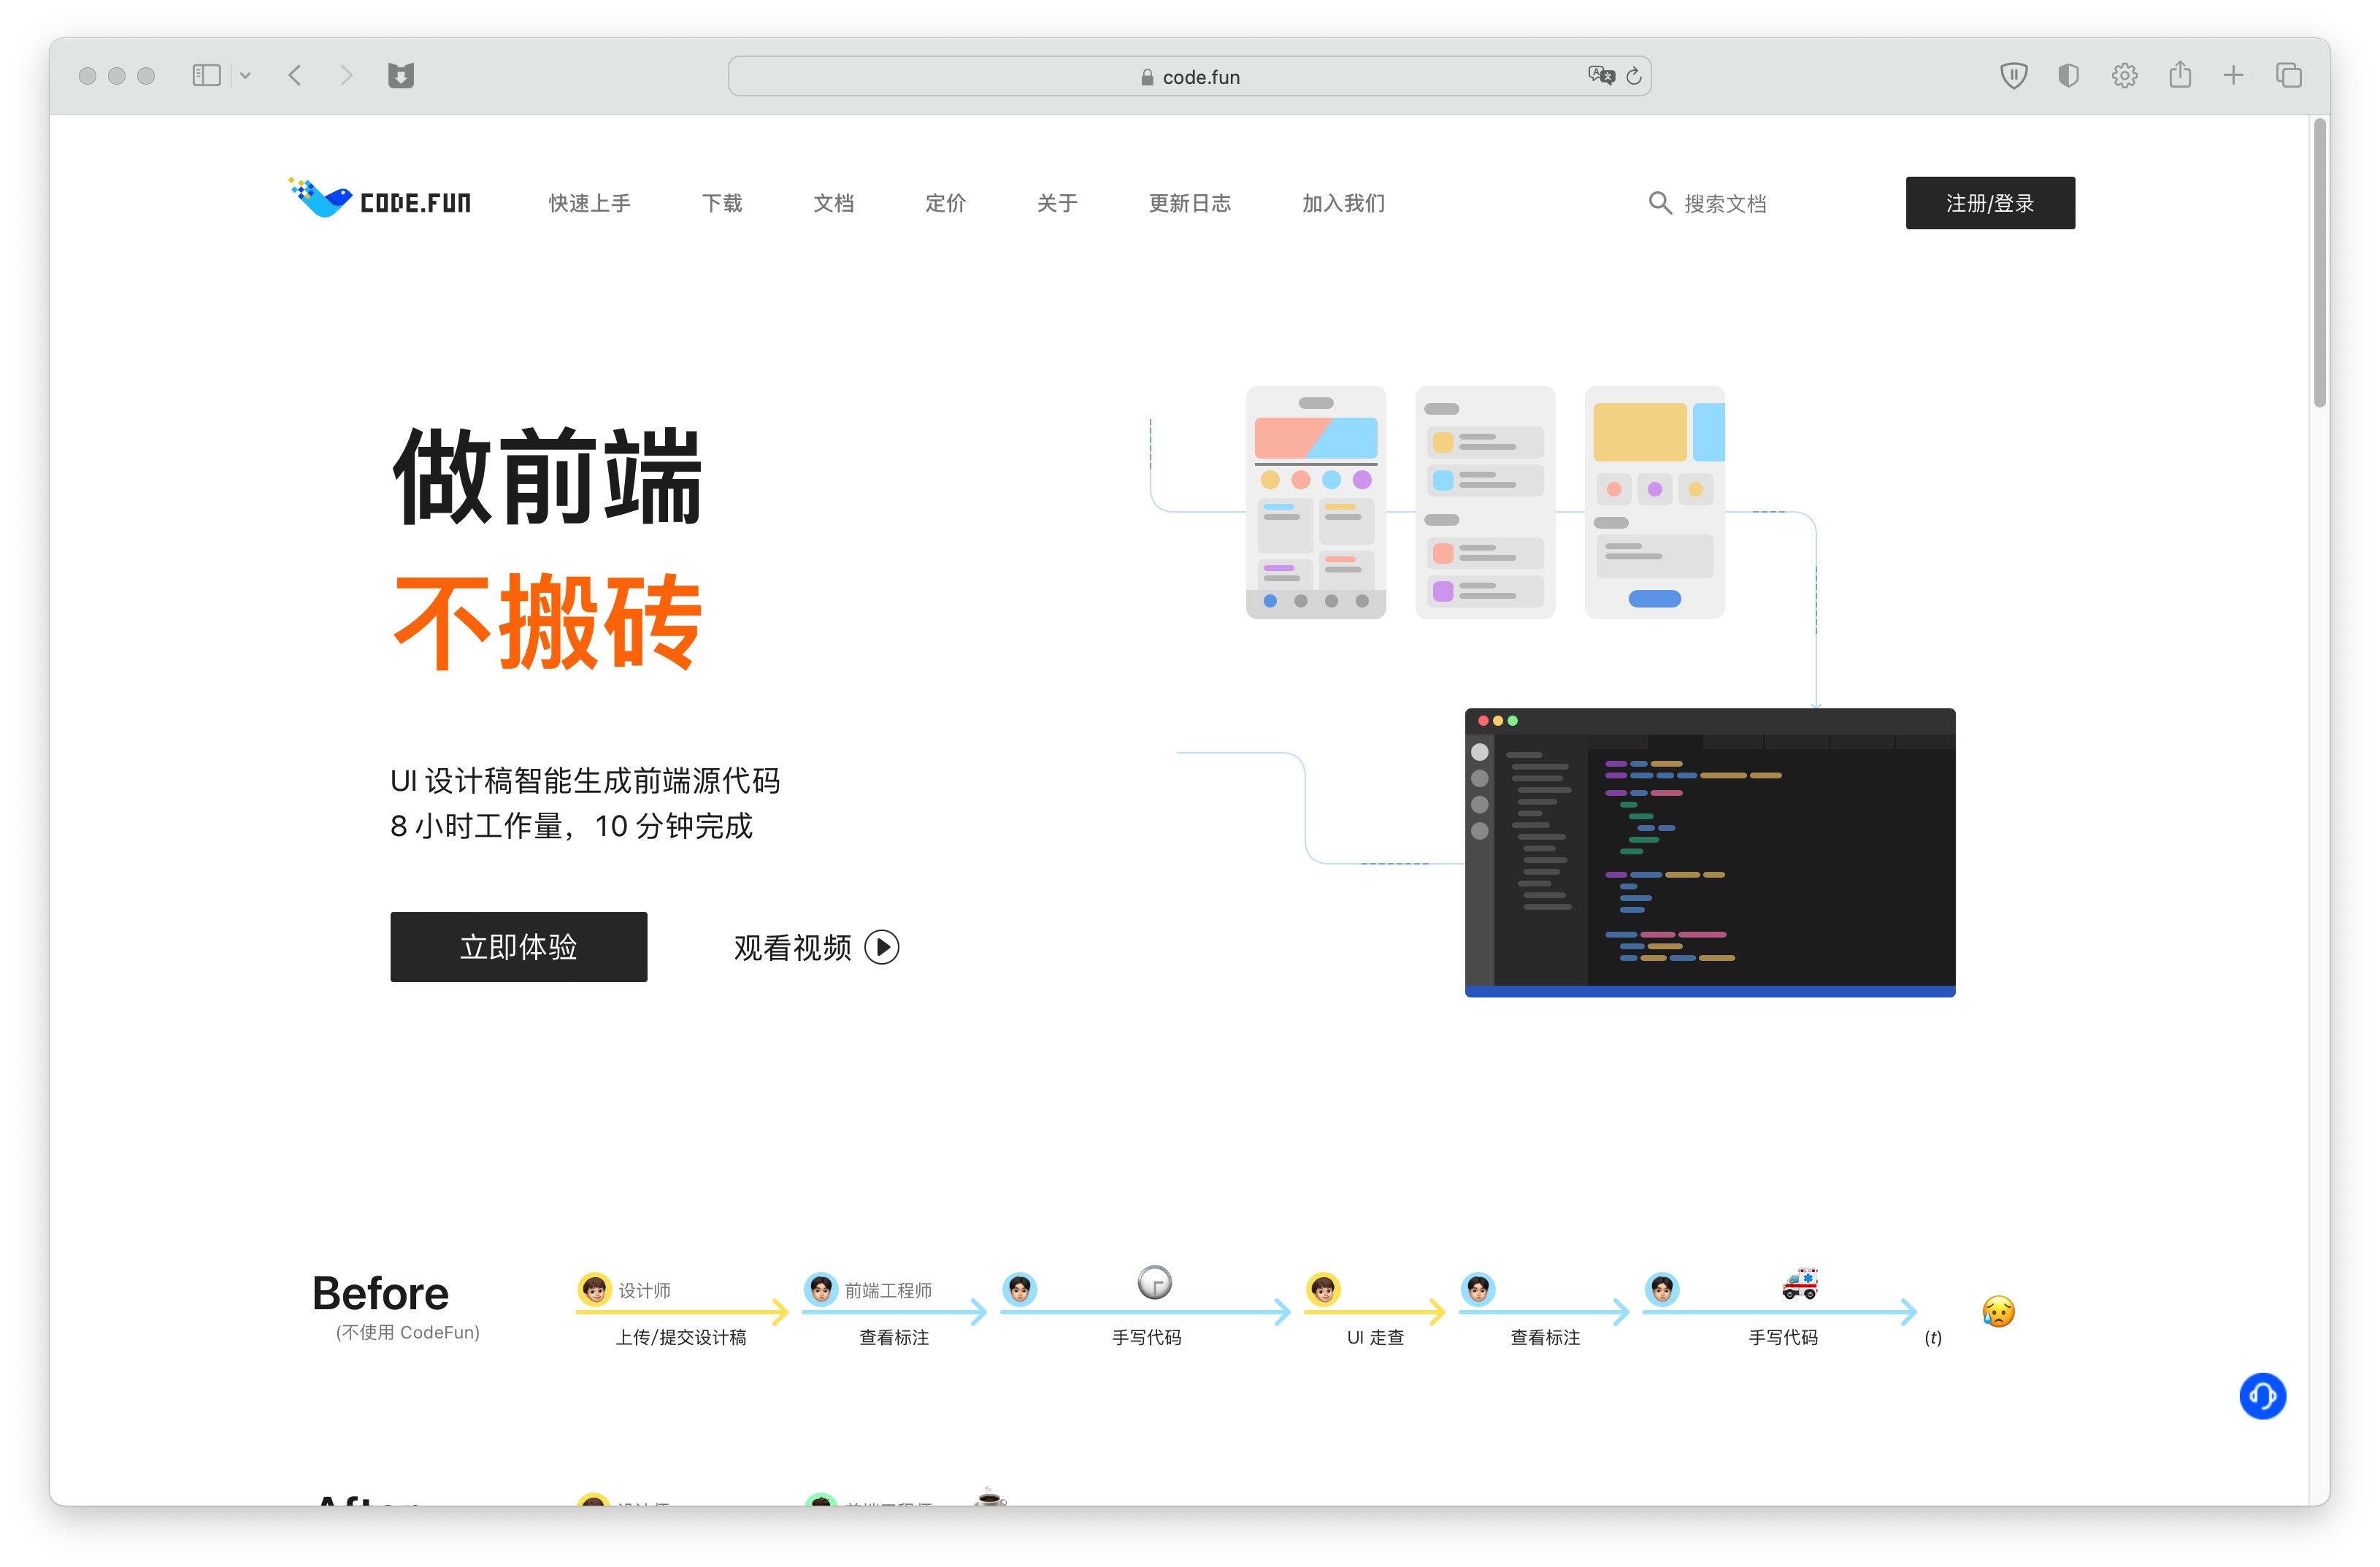Expand the sidebar dropdown chevron
2380x1567 pixels.
click(245, 76)
